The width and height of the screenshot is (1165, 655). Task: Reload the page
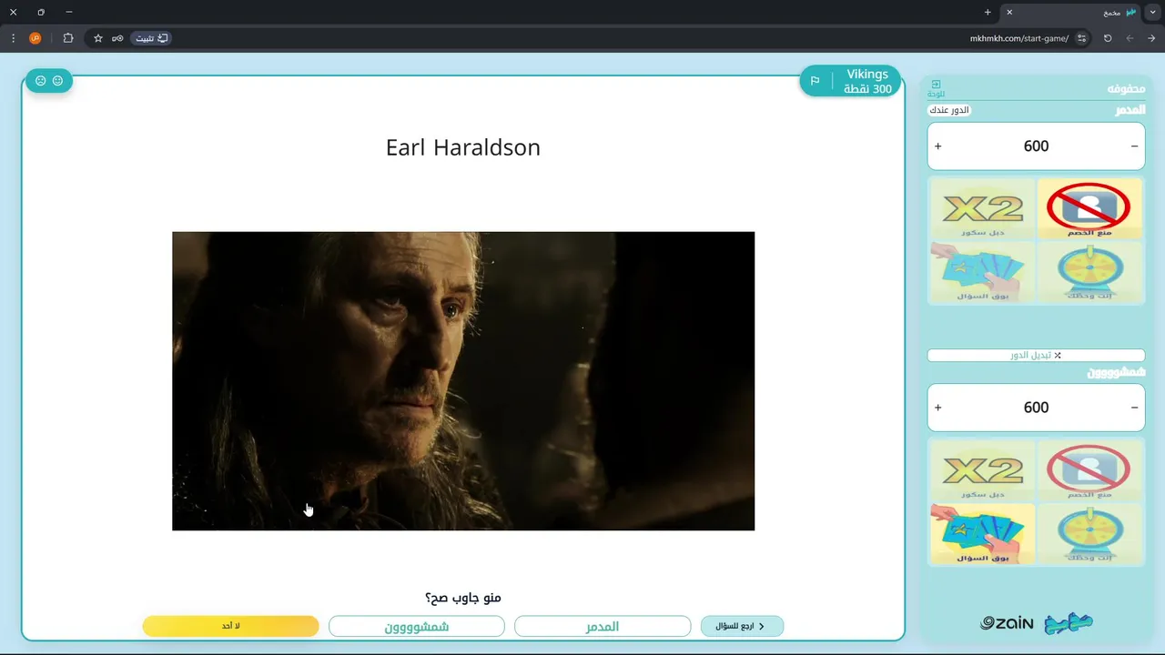pos(1108,38)
